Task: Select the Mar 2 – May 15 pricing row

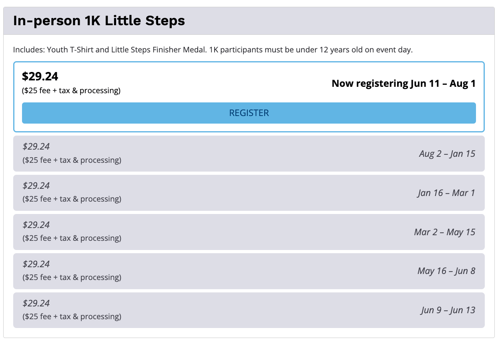Action: coord(249,232)
